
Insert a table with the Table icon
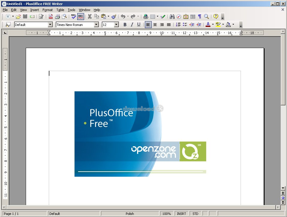click(153, 17)
